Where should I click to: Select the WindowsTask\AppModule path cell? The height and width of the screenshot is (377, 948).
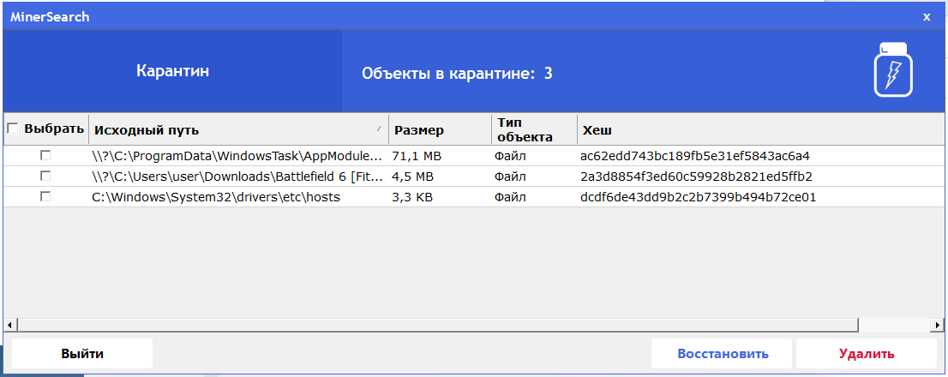[x=238, y=156]
